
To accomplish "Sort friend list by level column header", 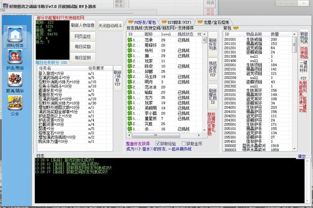I will click(166, 34).
